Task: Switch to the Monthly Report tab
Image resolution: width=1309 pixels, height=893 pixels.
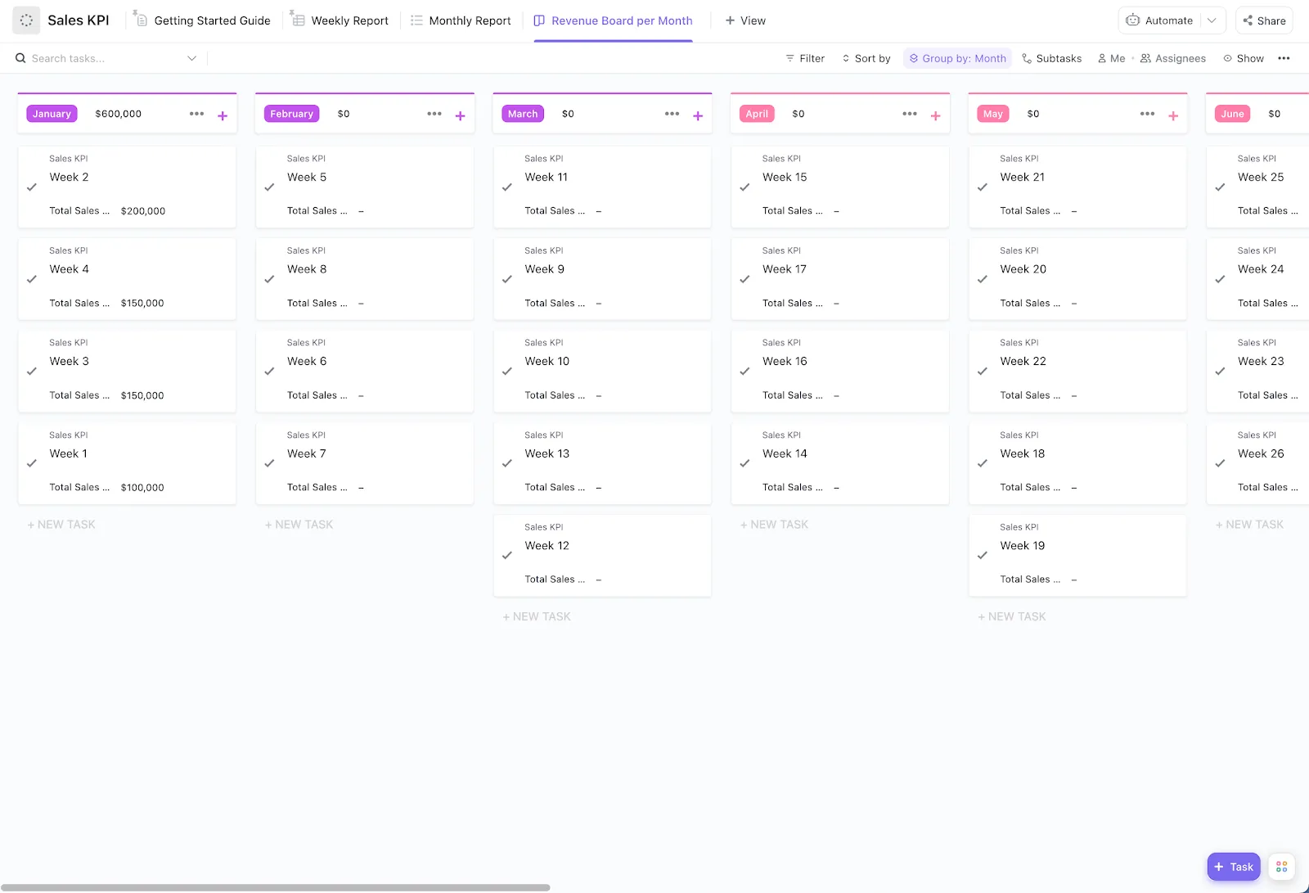Action: tap(461, 20)
